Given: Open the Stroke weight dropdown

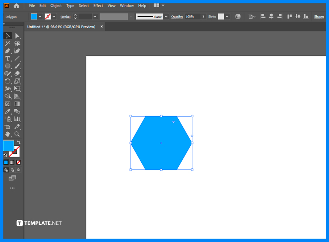Looking at the screenshot, I should [95, 16].
